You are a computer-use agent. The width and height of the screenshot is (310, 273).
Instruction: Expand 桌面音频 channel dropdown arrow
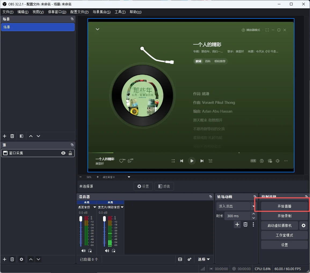coord(94,207)
